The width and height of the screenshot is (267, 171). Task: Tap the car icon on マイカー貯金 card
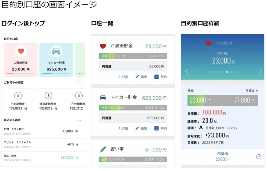pos(56,51)
